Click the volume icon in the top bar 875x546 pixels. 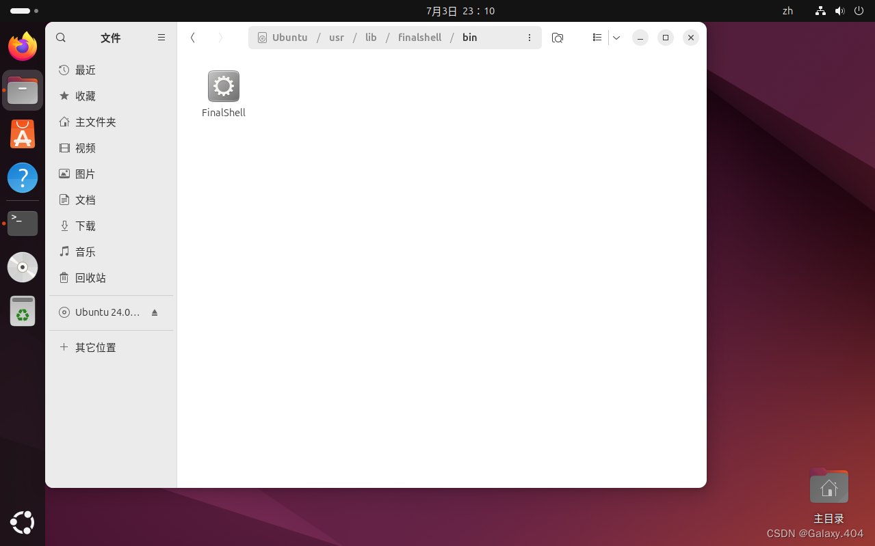(x=839, y=11)
